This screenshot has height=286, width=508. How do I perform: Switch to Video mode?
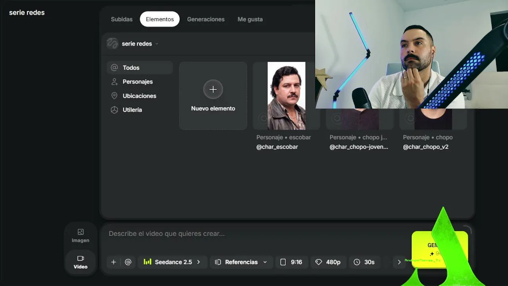(81, 262)
